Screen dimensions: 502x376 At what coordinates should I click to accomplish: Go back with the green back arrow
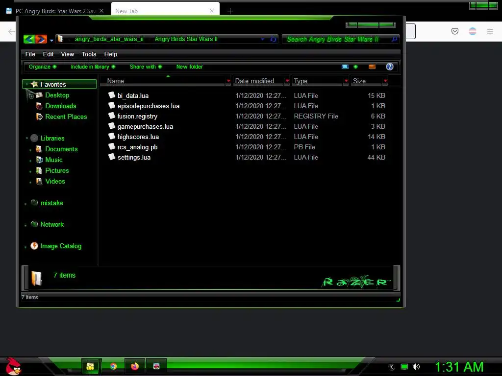tap(29, 39)
